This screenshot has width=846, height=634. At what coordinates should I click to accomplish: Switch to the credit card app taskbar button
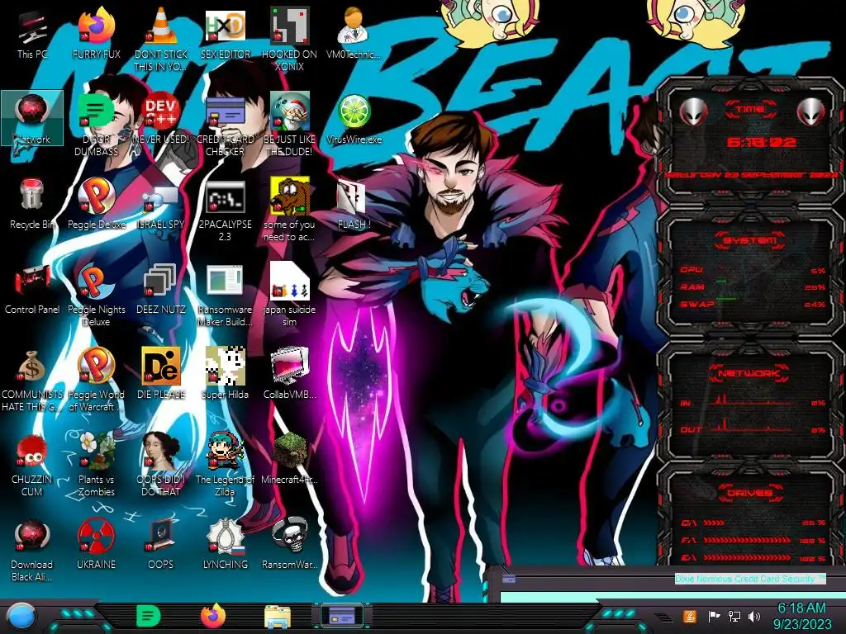tap(342, 616)
